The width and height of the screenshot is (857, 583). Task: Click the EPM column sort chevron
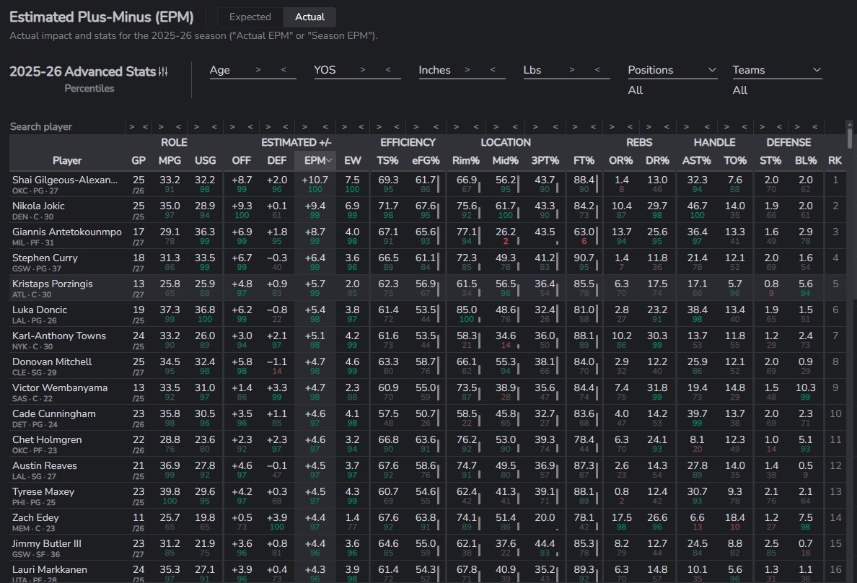click(x=329, y=160)
